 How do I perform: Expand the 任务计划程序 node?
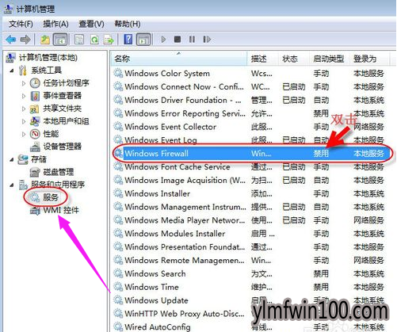(x=24, y=83)
